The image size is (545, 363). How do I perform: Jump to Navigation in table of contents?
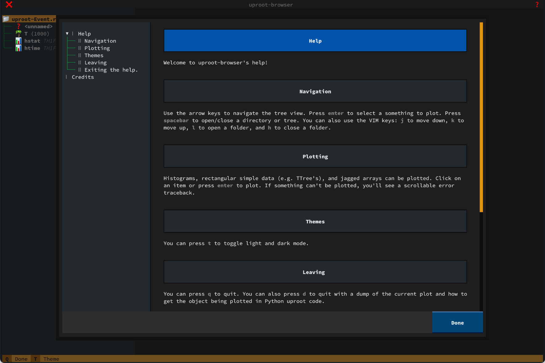(x=100, y=41)
